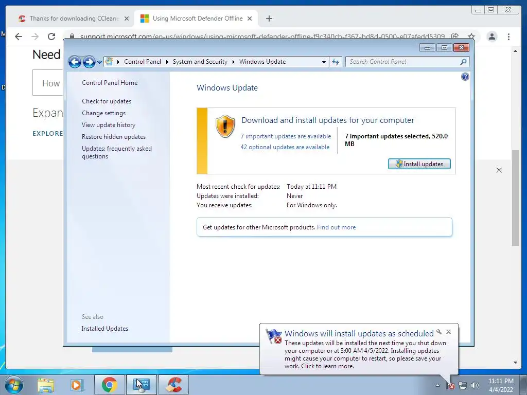This screenshot has height=395, width=527.
Task: Open Change settings
Action: click(103, 113)
